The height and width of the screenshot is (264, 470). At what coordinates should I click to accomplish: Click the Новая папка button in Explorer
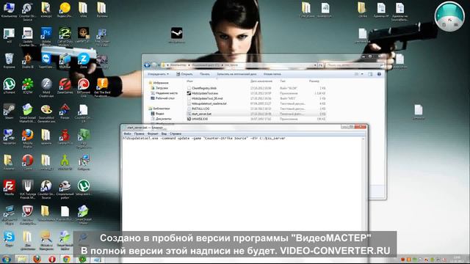point(272,74)
